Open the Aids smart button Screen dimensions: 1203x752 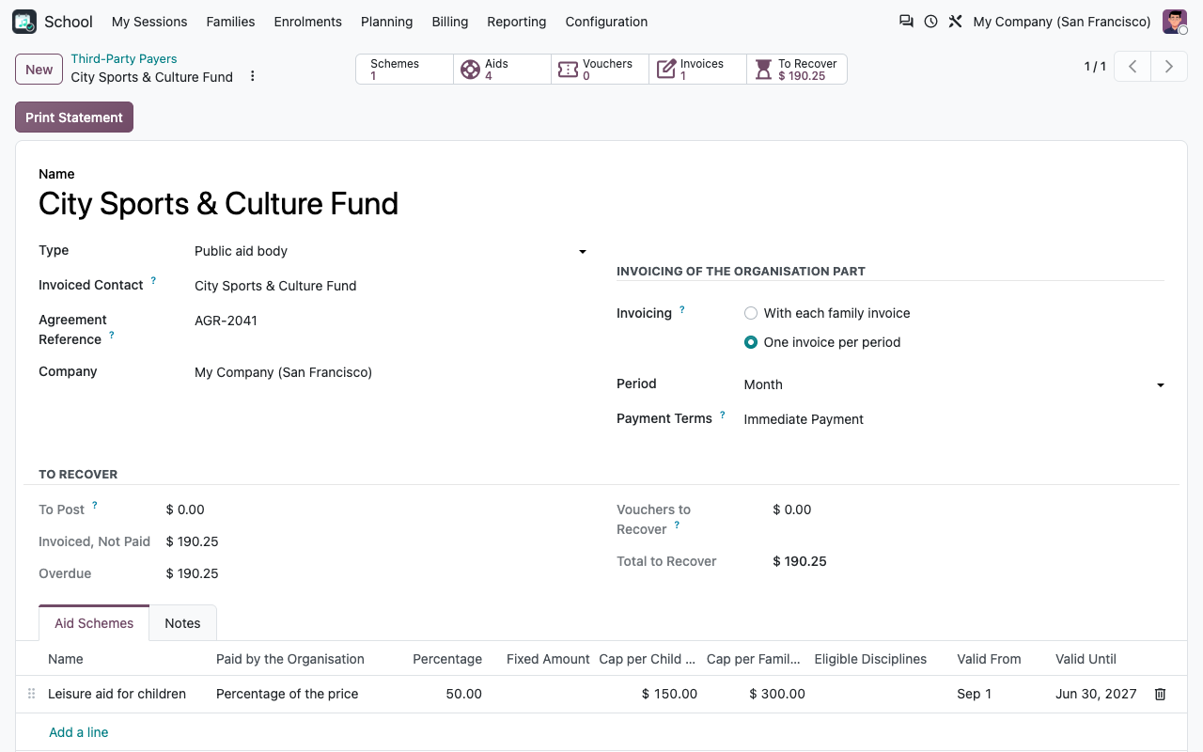pos(503,70)
